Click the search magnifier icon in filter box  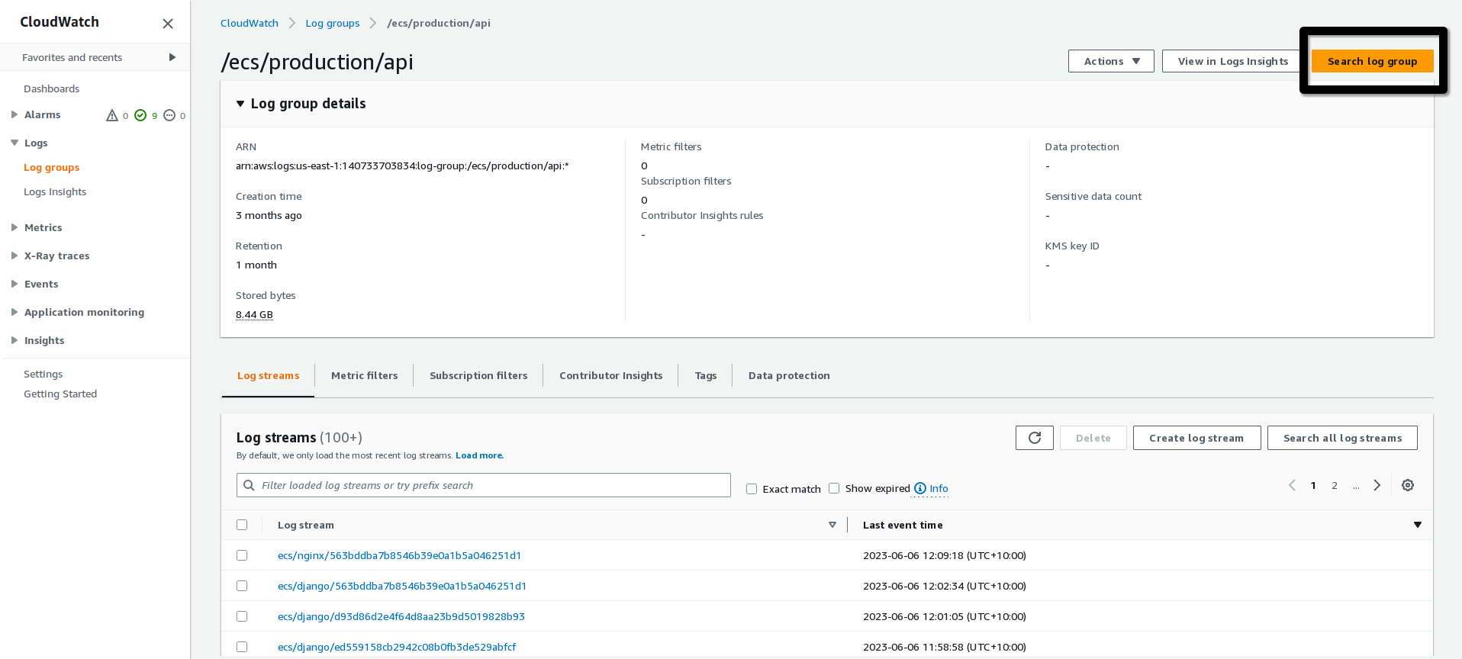click(249, 485)
